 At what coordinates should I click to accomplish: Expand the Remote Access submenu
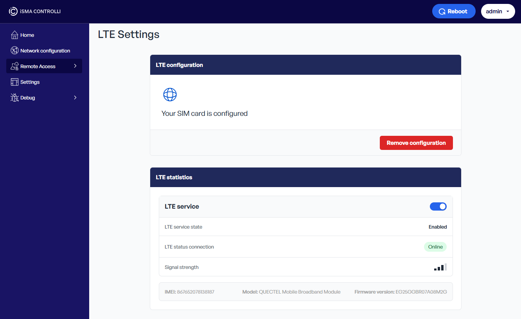(75, 66)
